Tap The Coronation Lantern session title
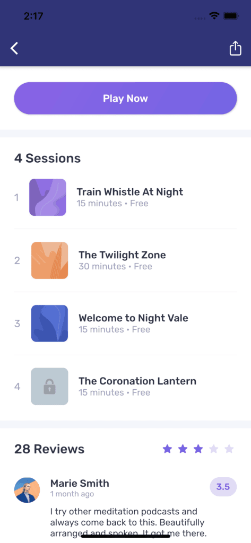251x543 pixels. point(137,381)
